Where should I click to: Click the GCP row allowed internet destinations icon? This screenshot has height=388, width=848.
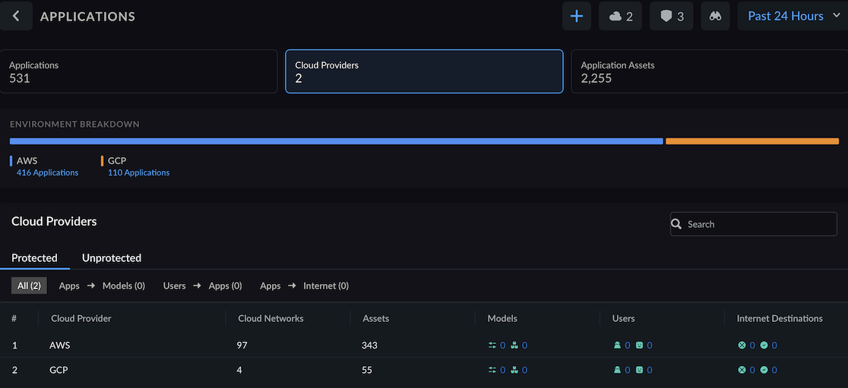764,370
